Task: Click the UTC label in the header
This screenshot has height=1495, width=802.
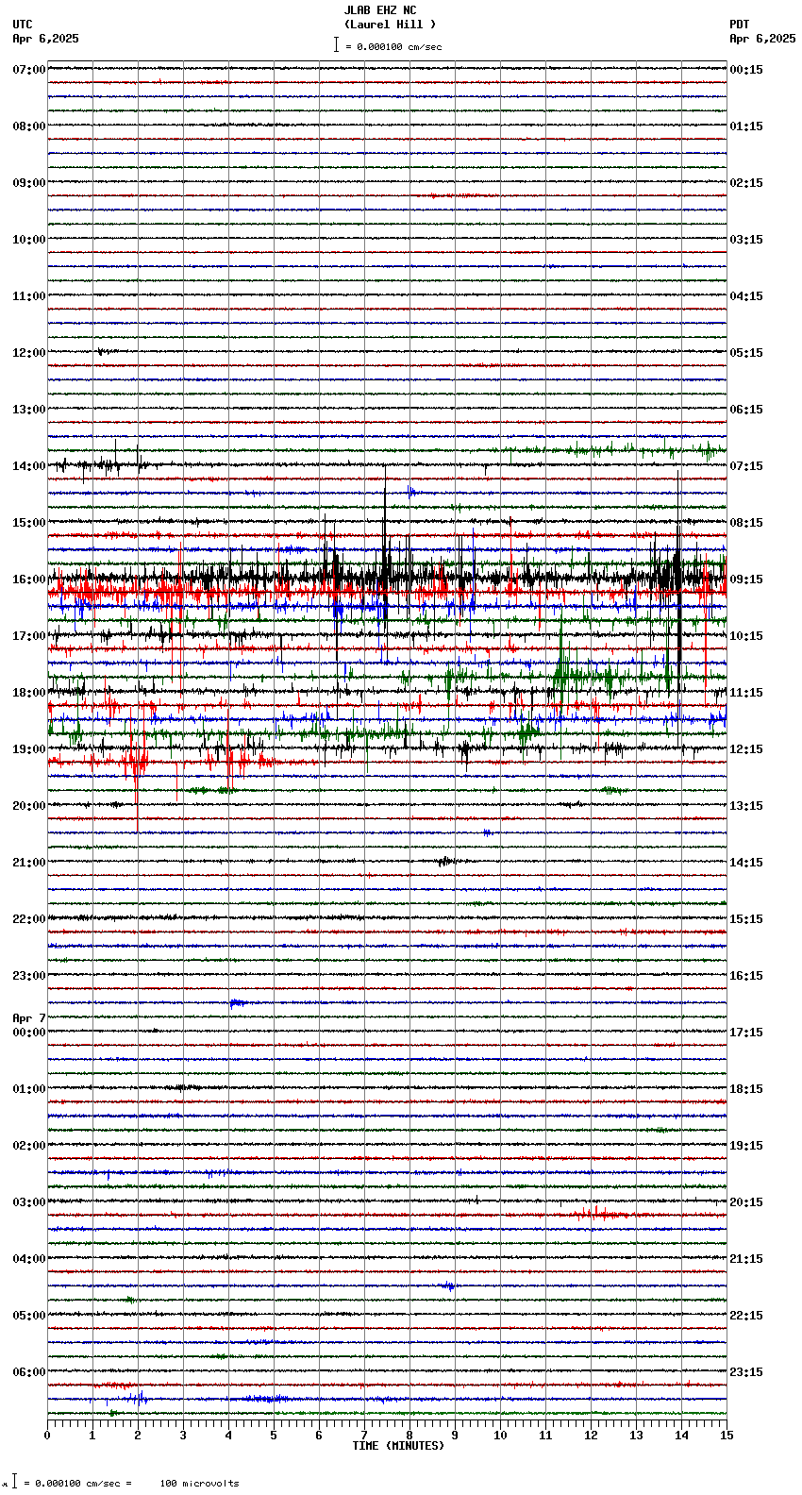Action: (x=23, y=25)
